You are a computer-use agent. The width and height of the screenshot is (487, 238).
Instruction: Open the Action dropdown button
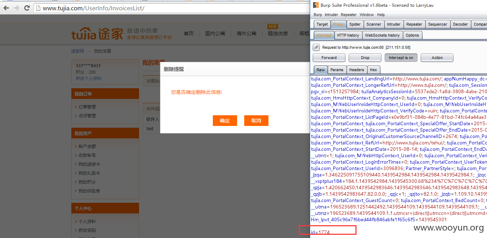437,58
